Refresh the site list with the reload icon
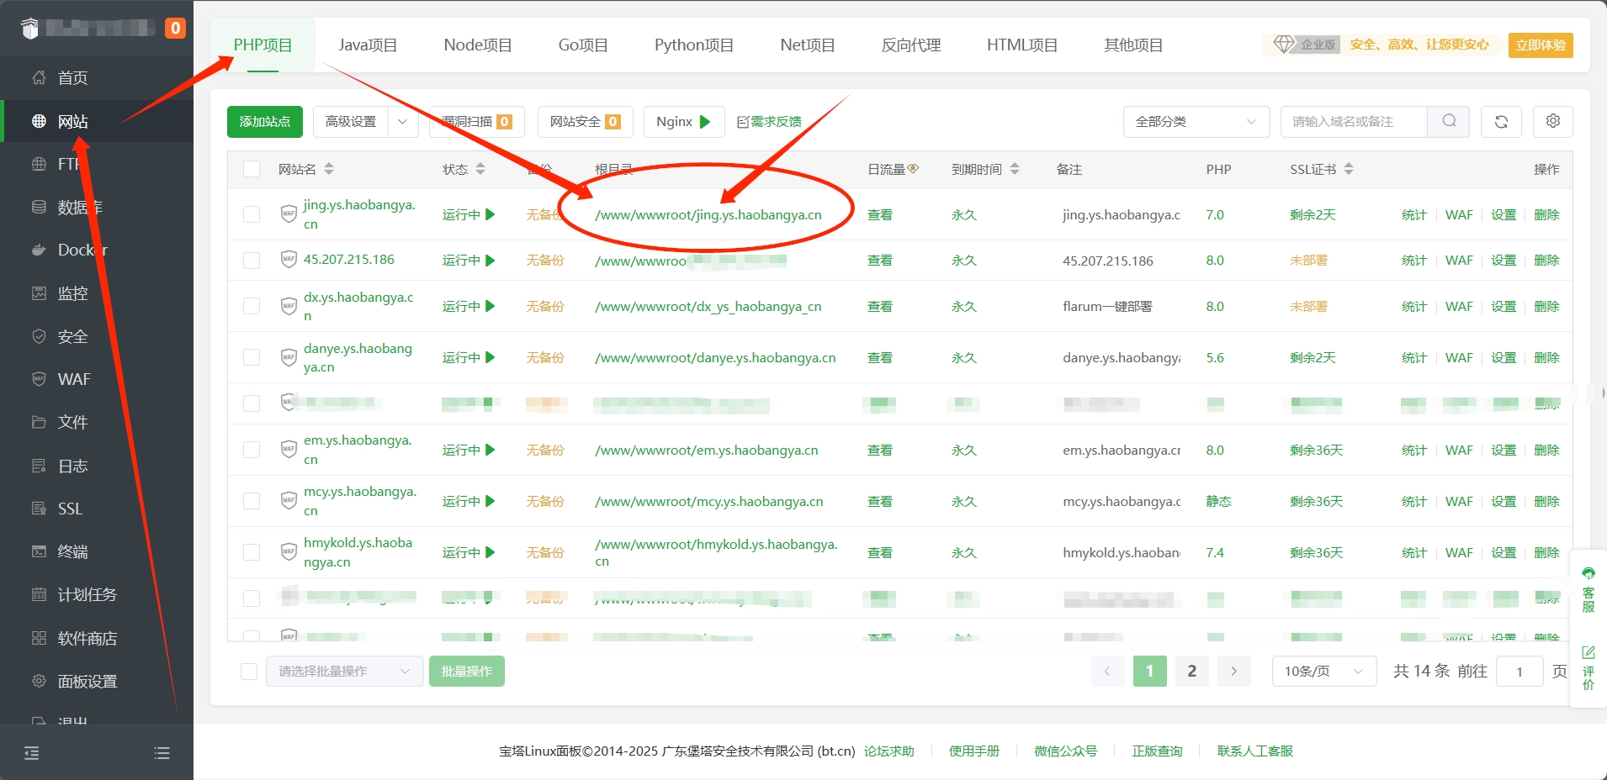 click(1501, 121)
